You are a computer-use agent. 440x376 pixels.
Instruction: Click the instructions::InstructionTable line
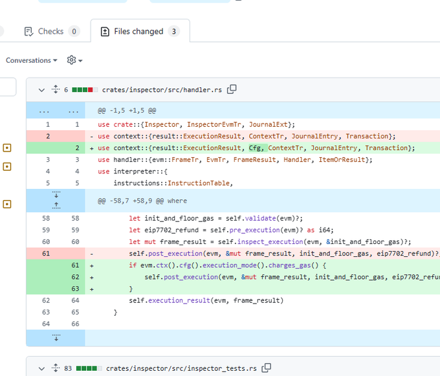(173, 183)
